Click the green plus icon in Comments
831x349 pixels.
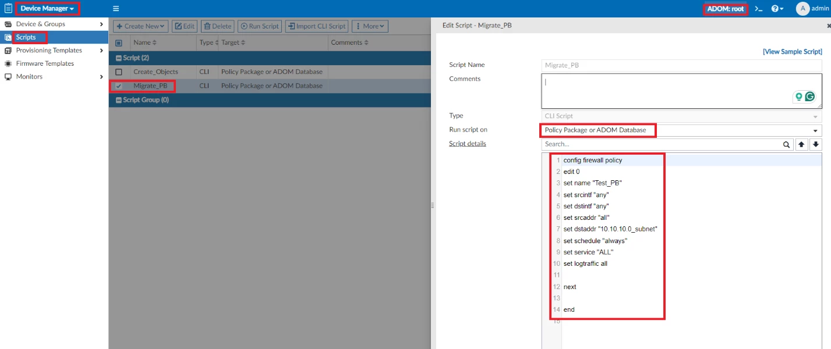coord(799,97)
